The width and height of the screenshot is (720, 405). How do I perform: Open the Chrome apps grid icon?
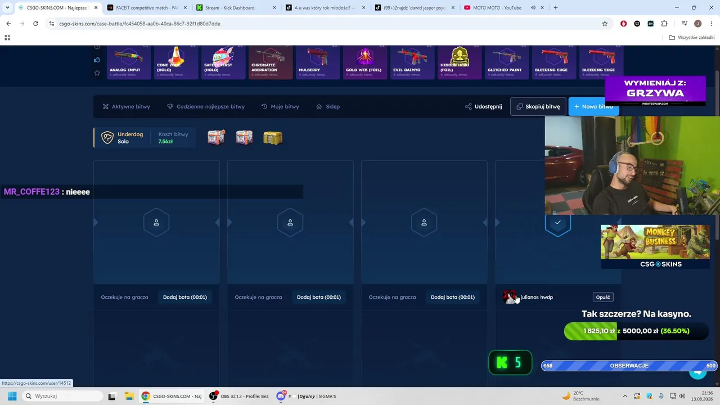pyautogui.click(x=7, y=38)
